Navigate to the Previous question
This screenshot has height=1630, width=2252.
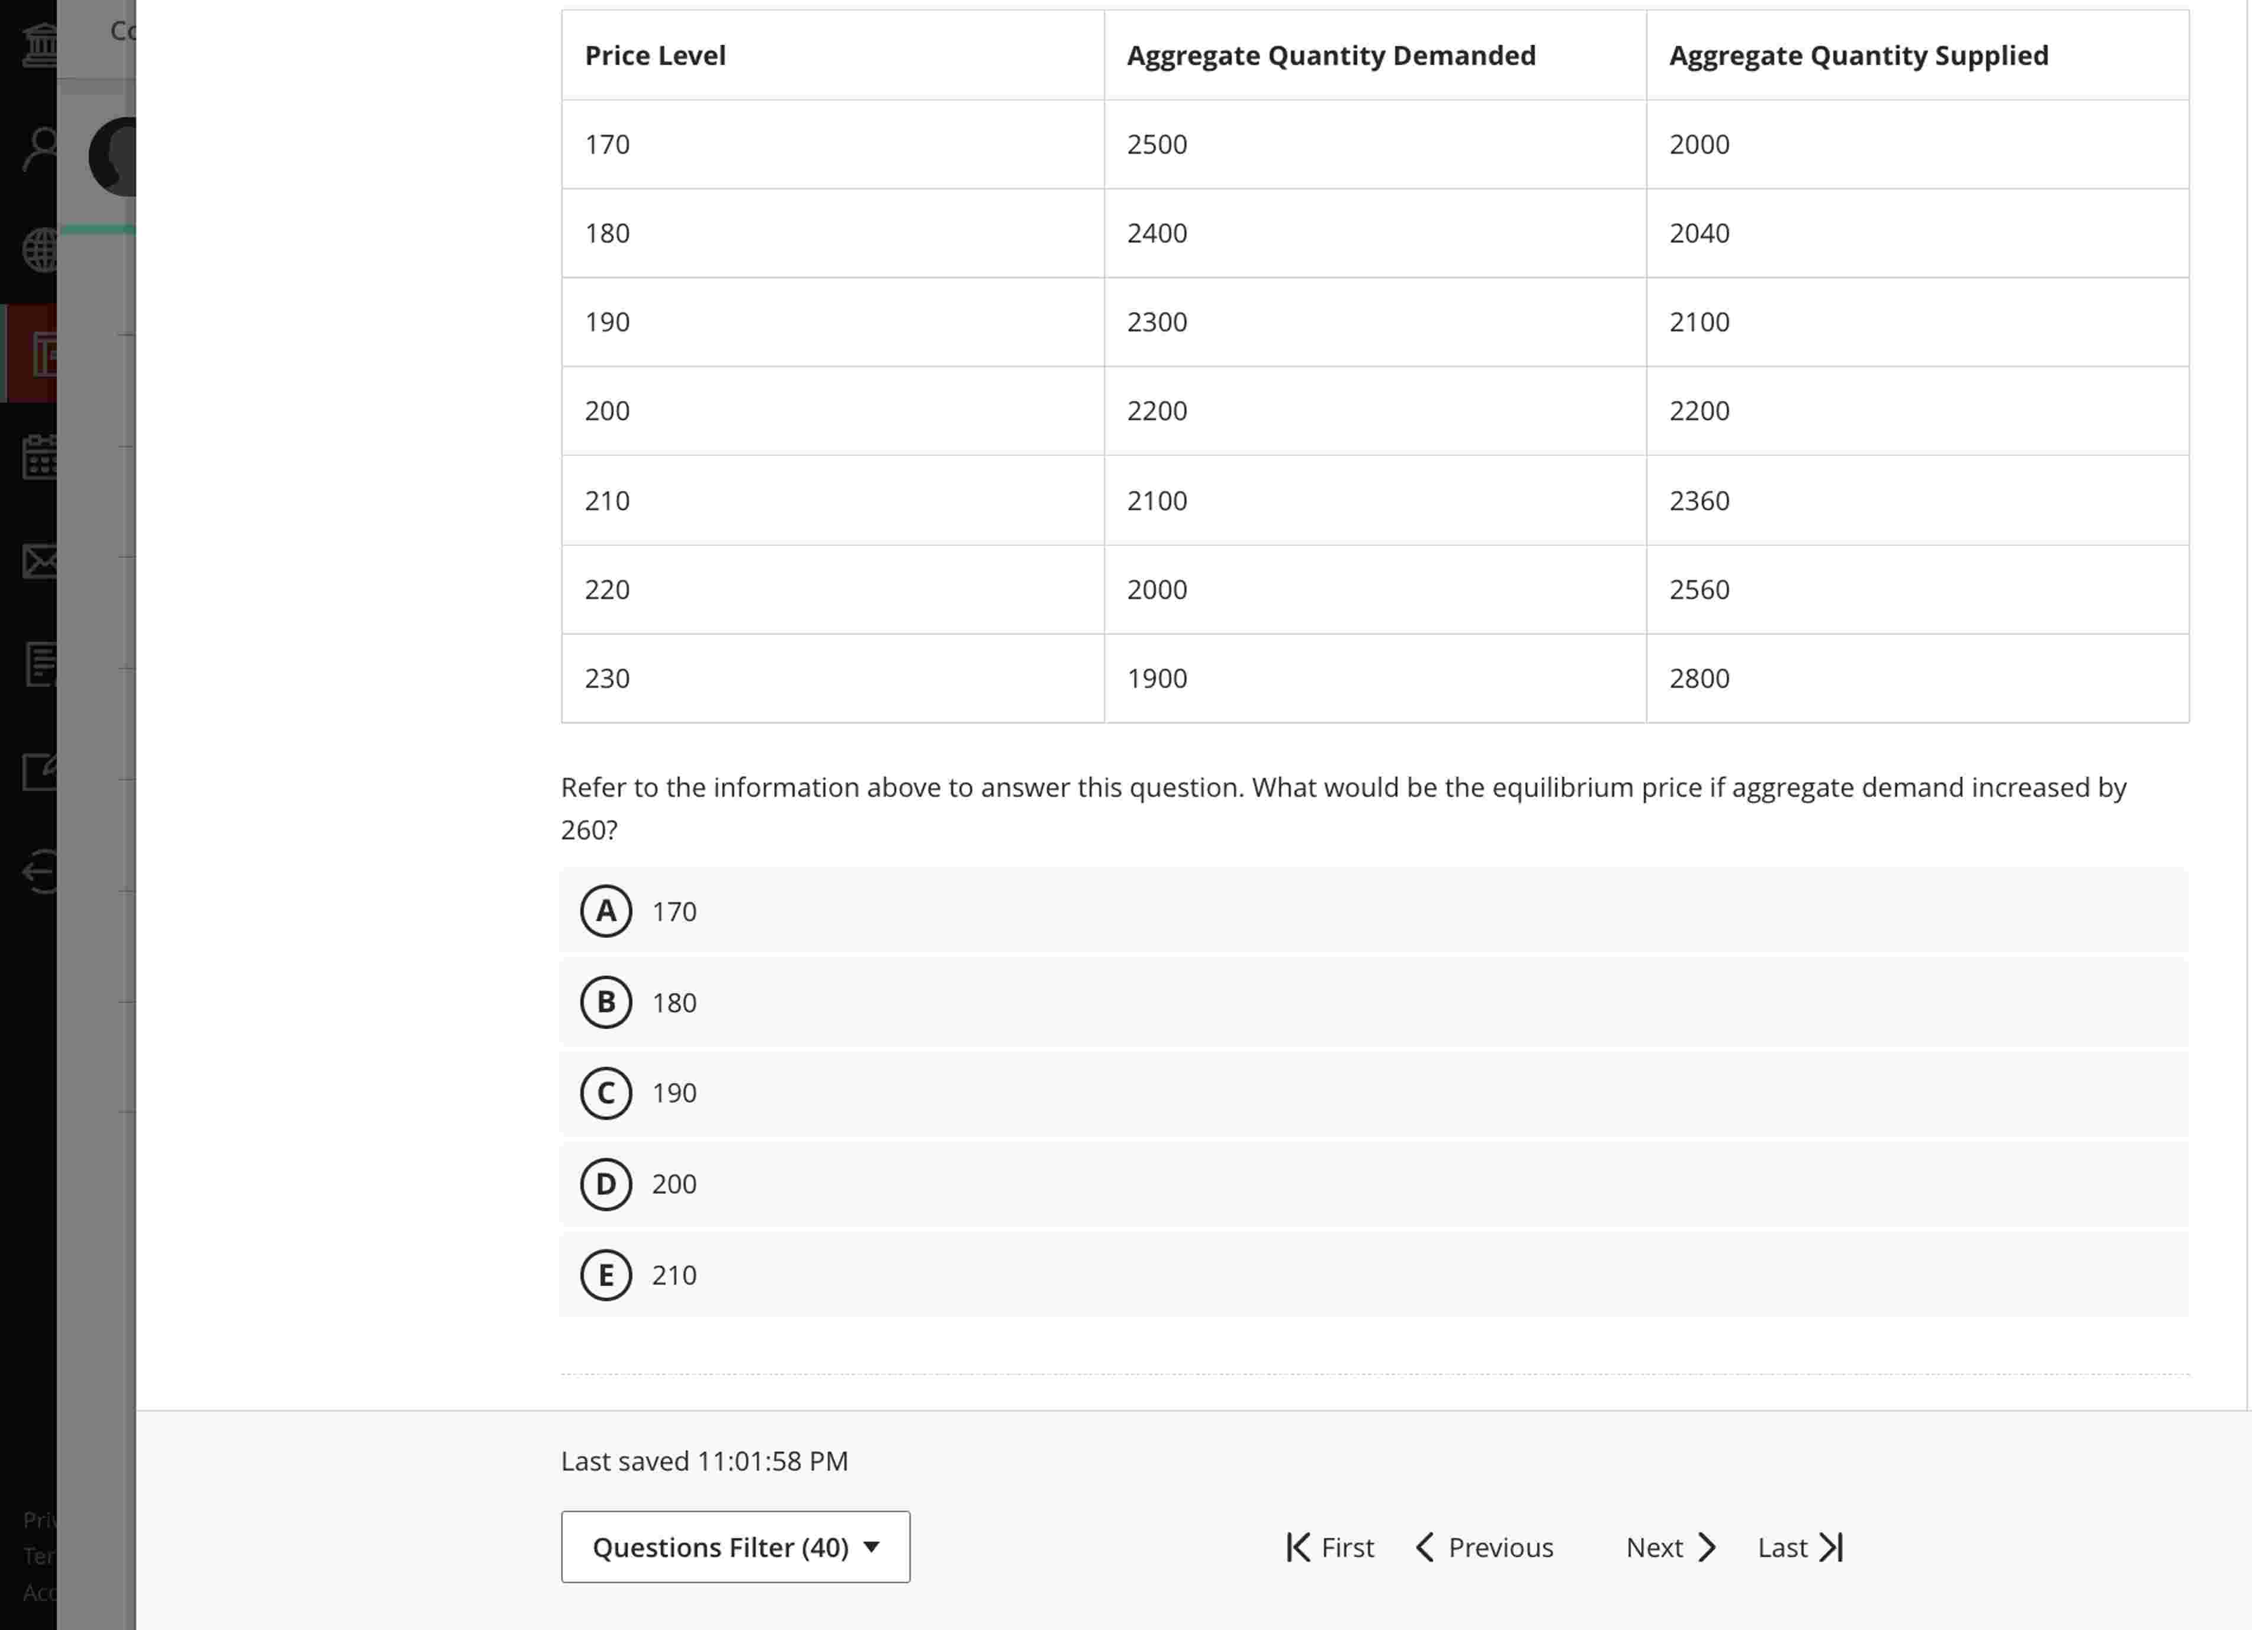pos(1483,1547)
